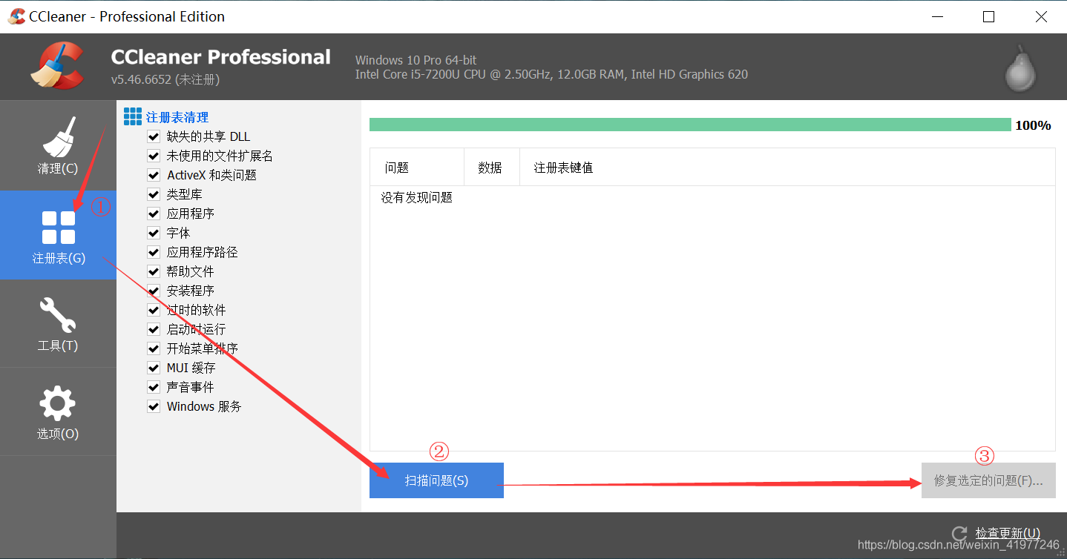
Task: Click the 100% progress label
Action: (x=1033, y=125)
